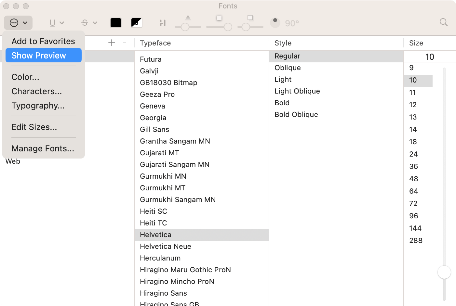Screen dimensions: 456x306
Task: Open the Color... menu entry
Action: click(x=44, y=77)
